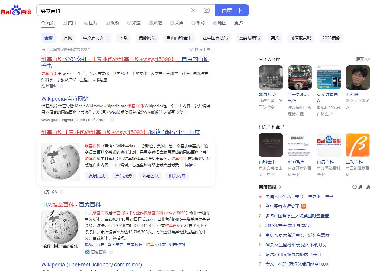
Task: Switch to the 文库 tab
Action: [177, 23]
